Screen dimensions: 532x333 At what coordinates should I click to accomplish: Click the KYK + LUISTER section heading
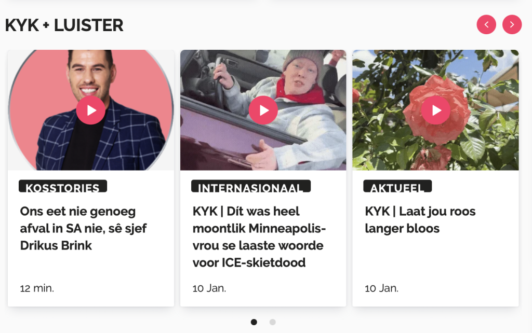pyautogui.click(x=64, y=25)
